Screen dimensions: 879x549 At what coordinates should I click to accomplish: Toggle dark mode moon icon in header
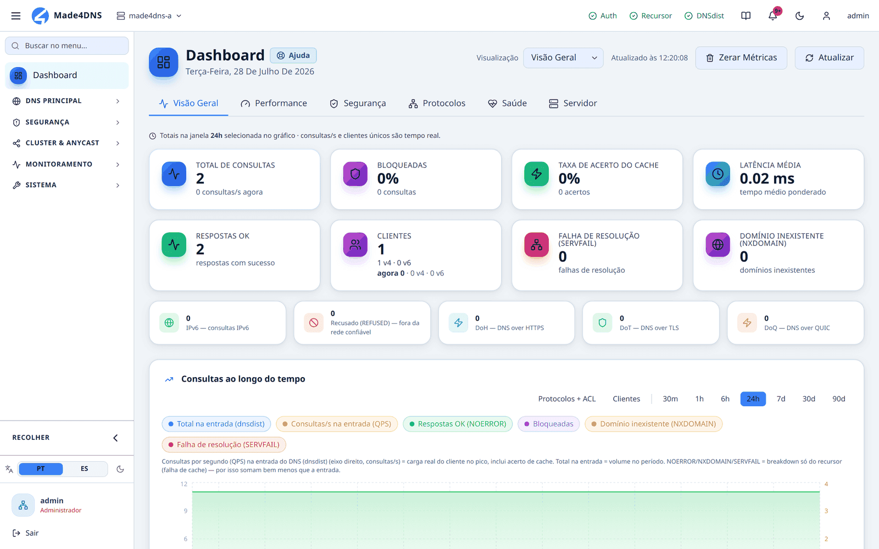[800, 16]
